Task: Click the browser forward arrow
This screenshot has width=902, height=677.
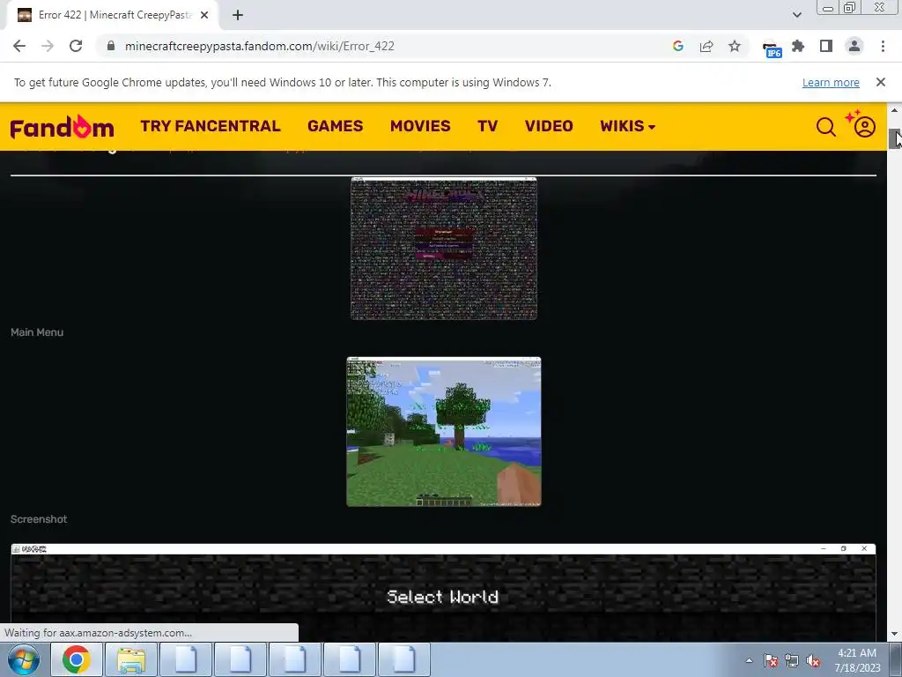Action: pyautogui.click(x=48, y=46)
